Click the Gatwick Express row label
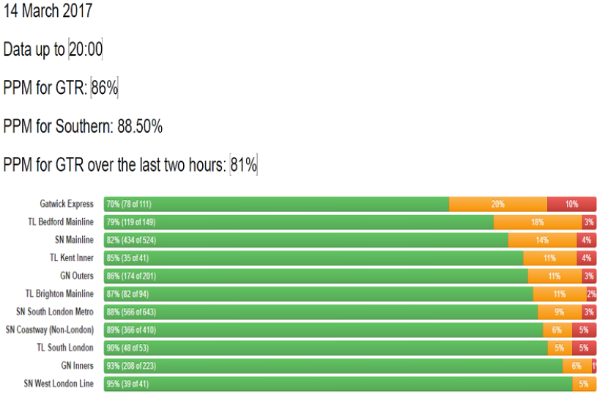Screen dimensions: 608x396 coord(67,205)
